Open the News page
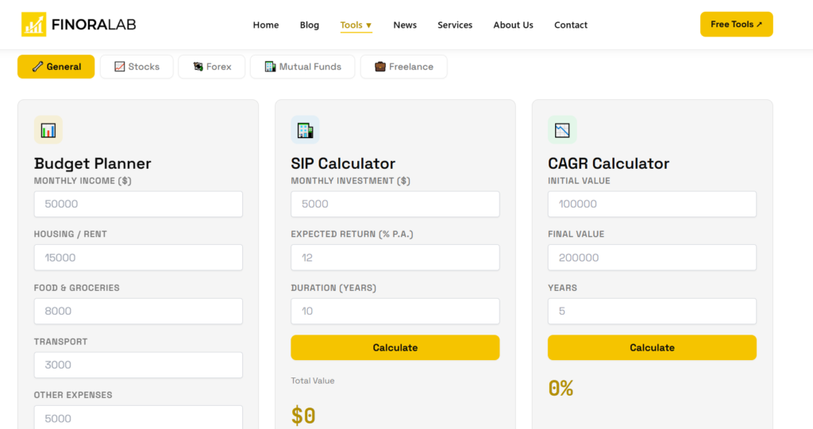This screenshot has height=429, width=813. point(405,25)
